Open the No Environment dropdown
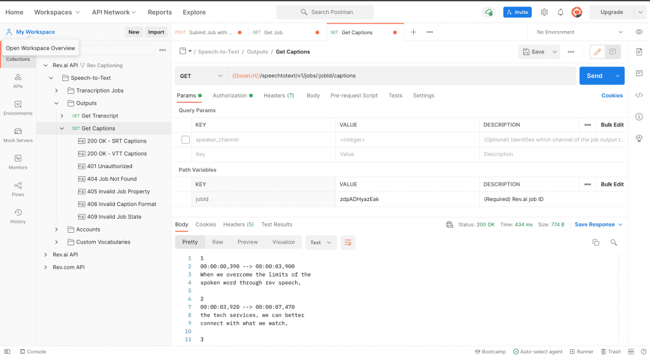The image size is (650, 357). (579, 32)
